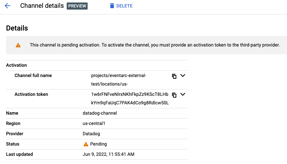Click the Last updated timestamp
Viewport: 287px width, 164px height.
point(108,154)
